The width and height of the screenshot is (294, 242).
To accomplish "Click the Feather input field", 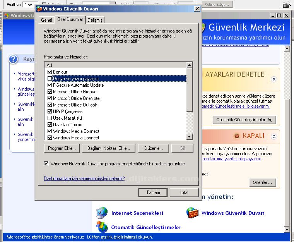I will pyautogui.click(x=30, y=5).
